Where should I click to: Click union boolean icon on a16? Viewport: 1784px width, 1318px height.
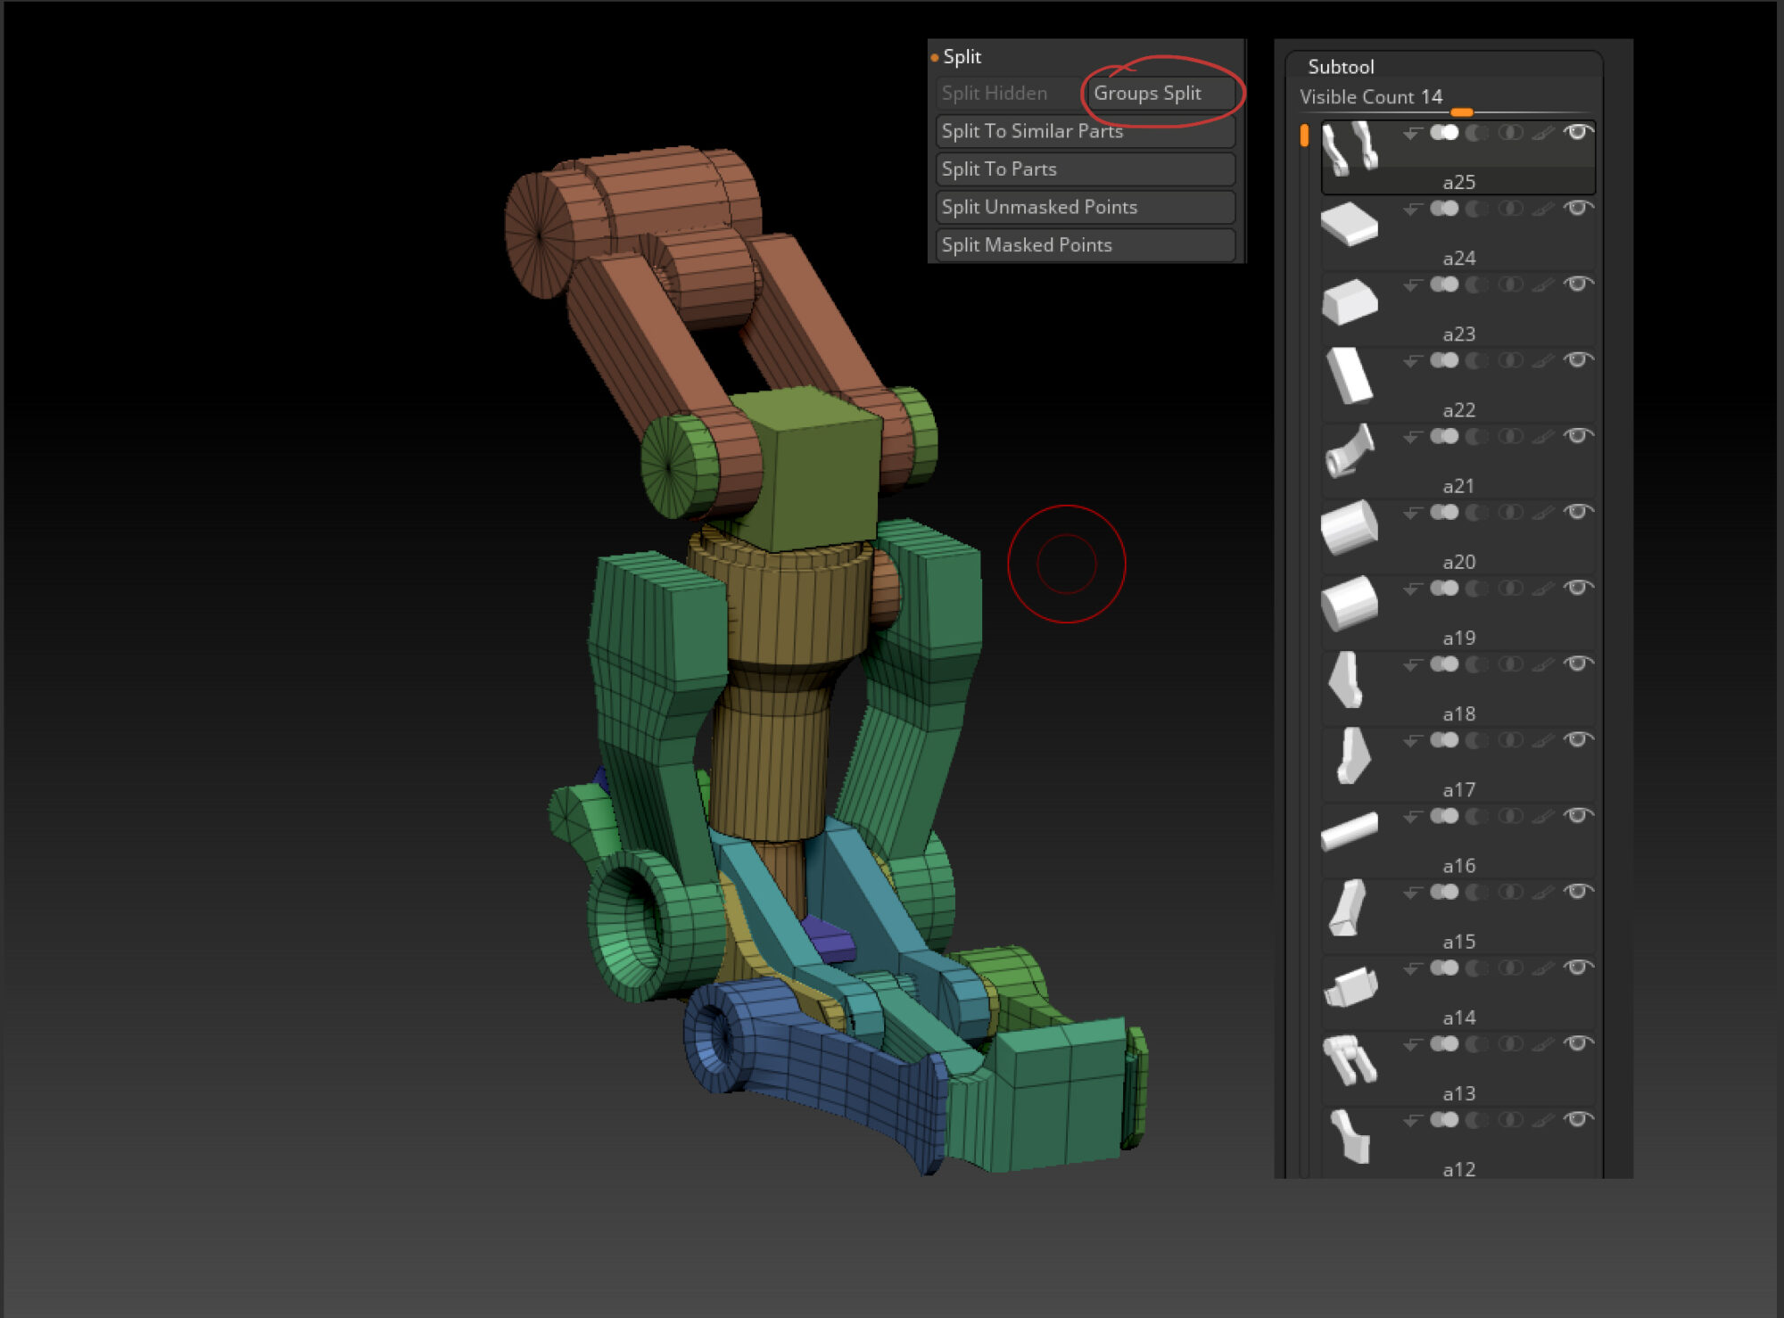pos(1443,817)
